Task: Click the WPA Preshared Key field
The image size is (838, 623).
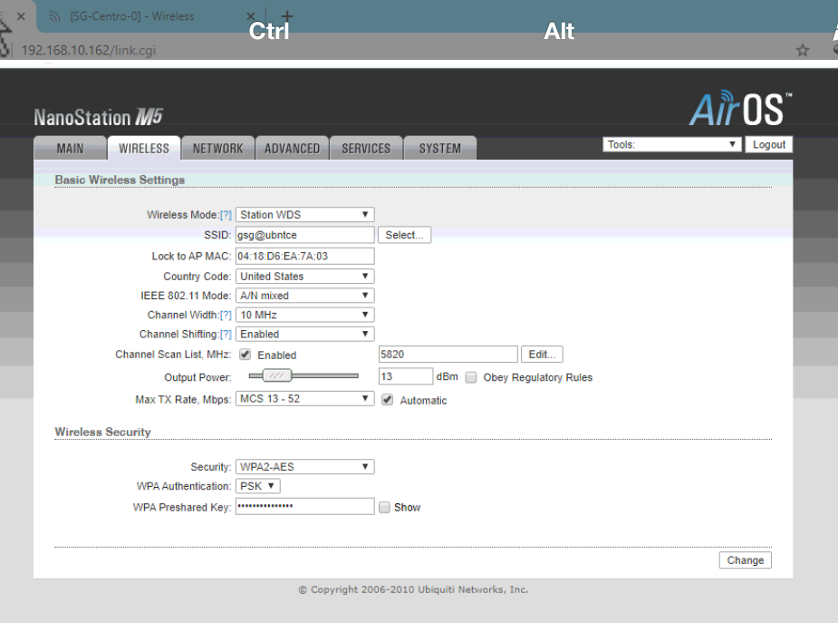Action: point(304,506)
